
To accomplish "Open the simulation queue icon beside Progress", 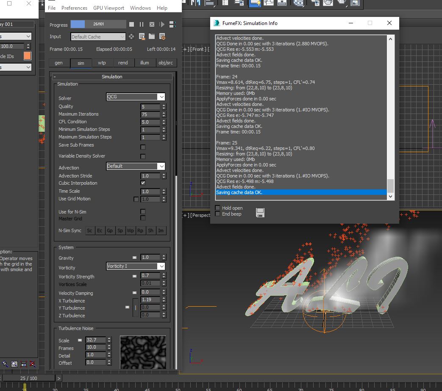I will coord(172,25).
